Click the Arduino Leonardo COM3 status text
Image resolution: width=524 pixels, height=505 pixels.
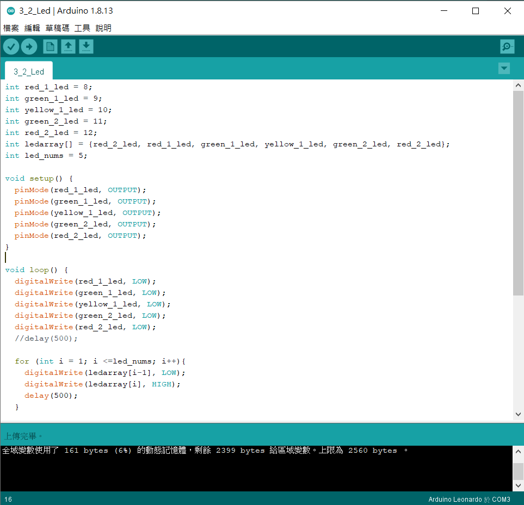(x=469, y=500)
